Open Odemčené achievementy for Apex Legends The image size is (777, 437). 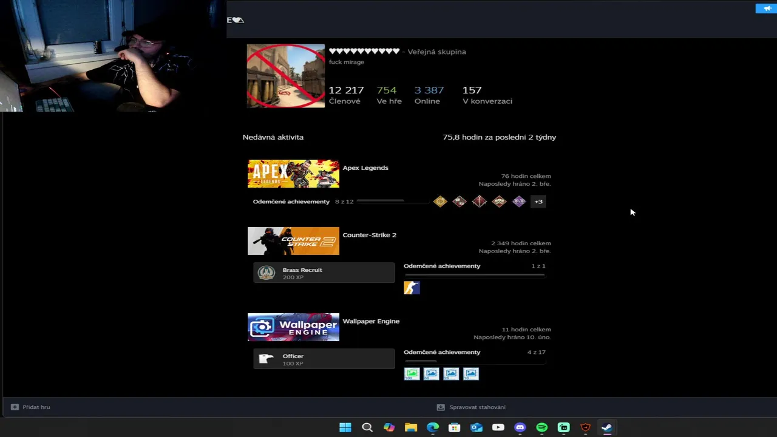[291, 202]
